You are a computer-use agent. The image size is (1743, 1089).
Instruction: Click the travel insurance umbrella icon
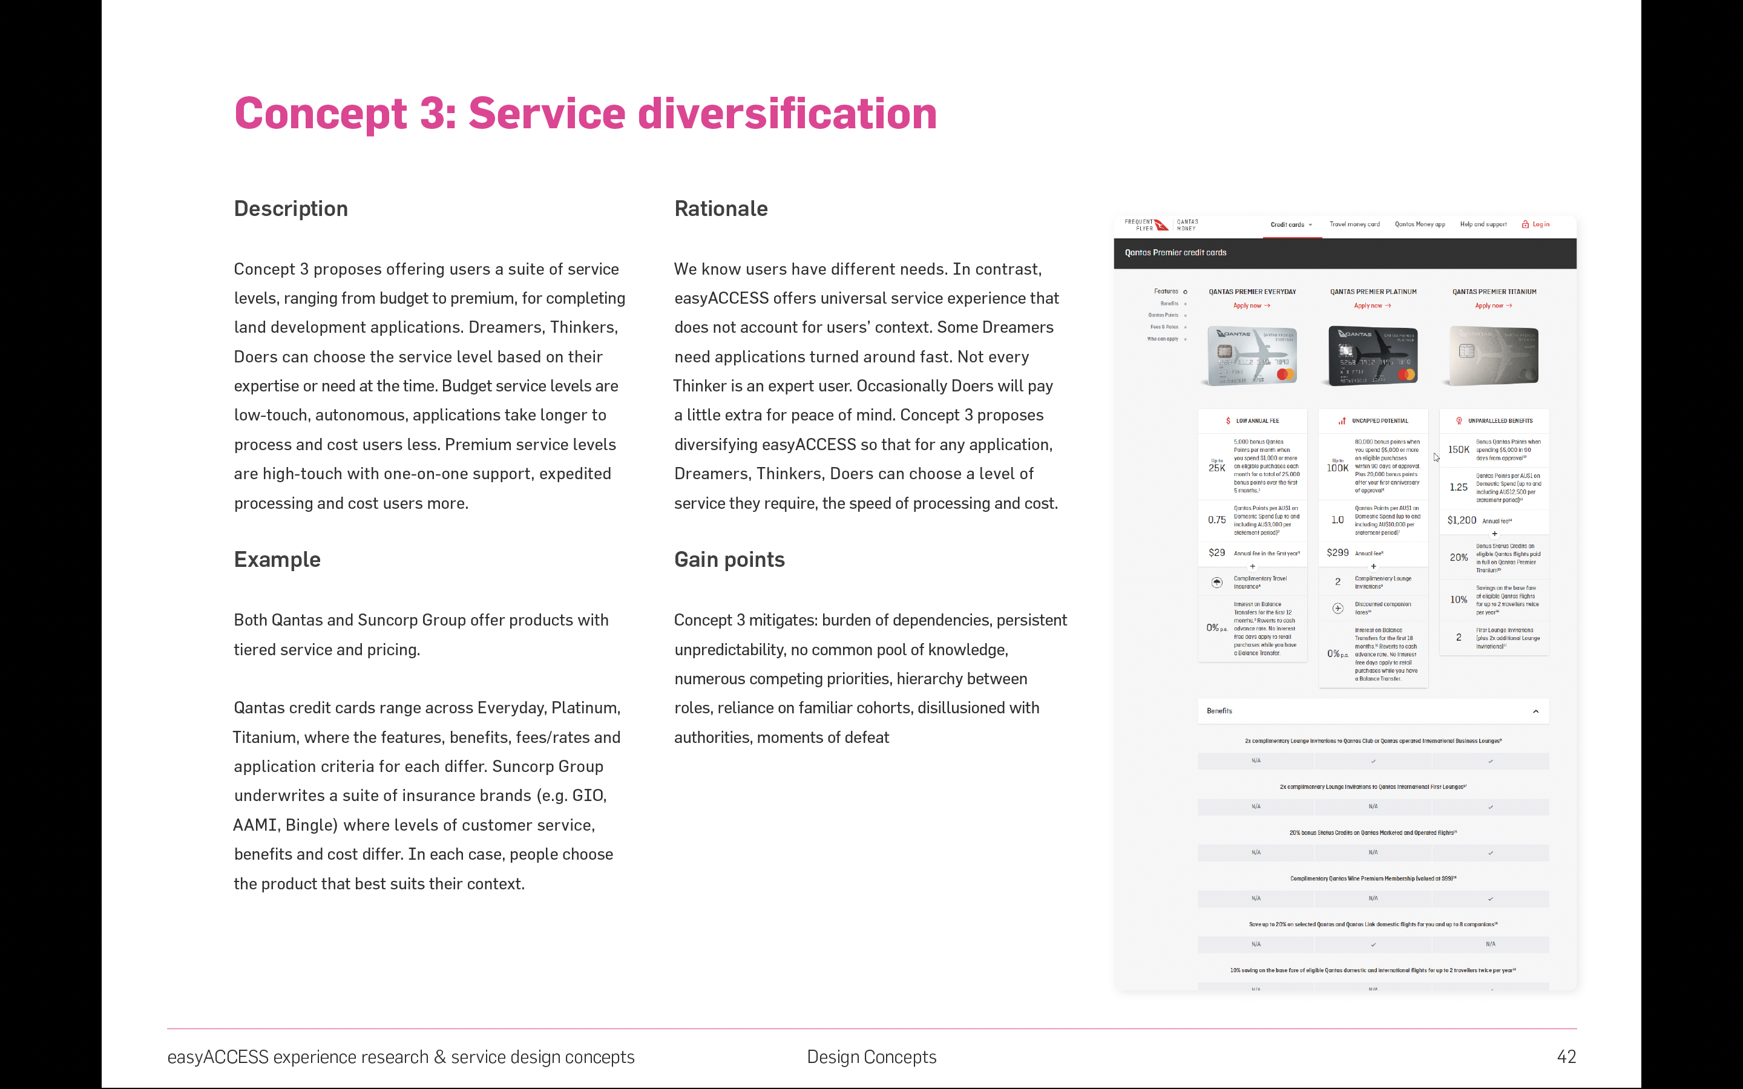pyautogui.click(x=1216, y=582)
